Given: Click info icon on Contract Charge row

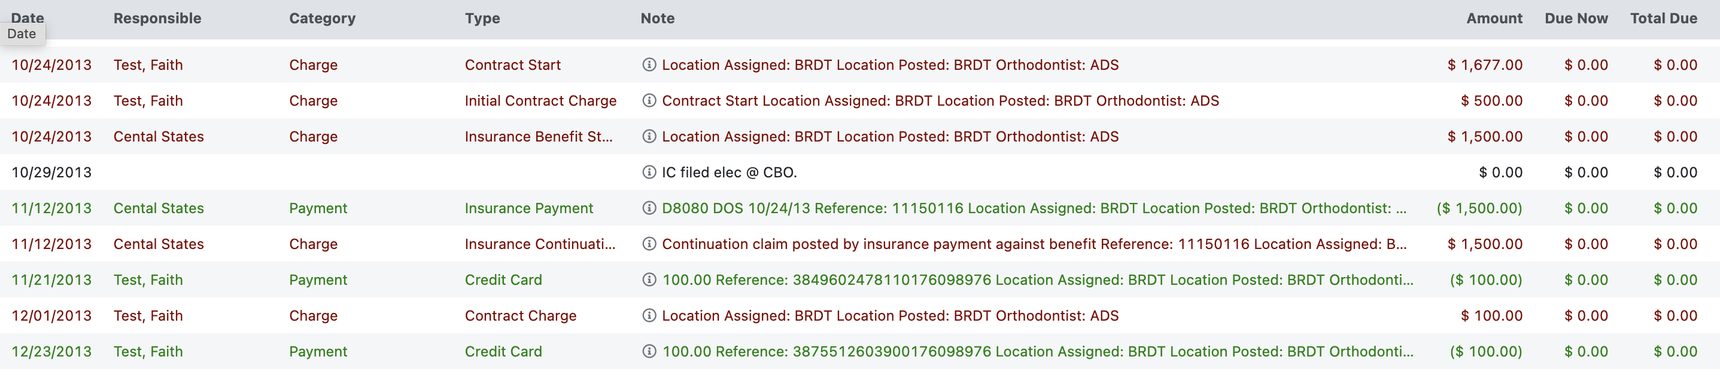Looking at the screenshot, I should point(648,316).
